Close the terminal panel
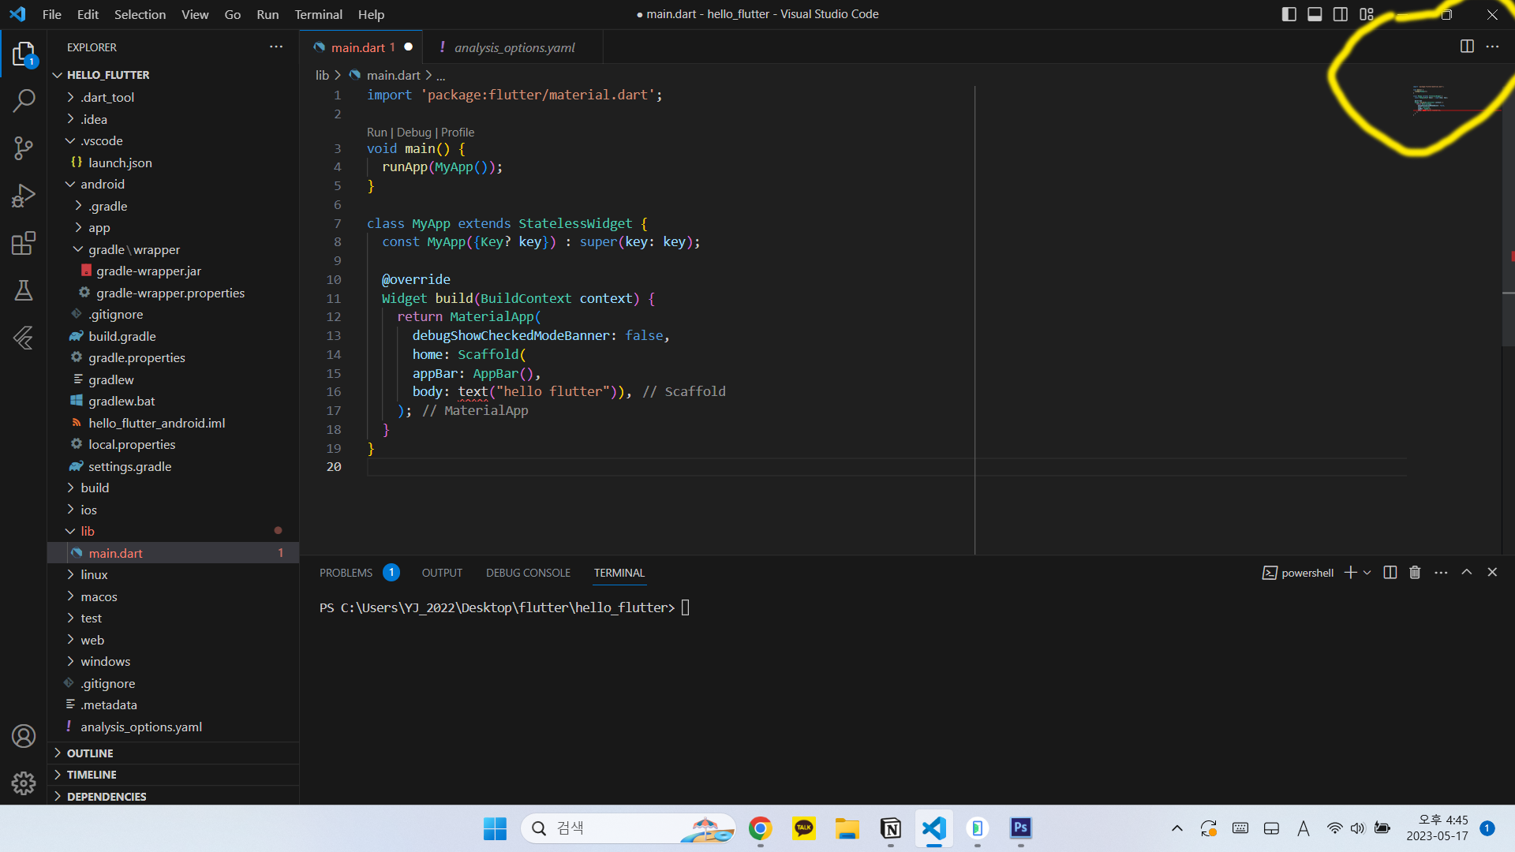1515x852 pixels. coord(1492,573)
